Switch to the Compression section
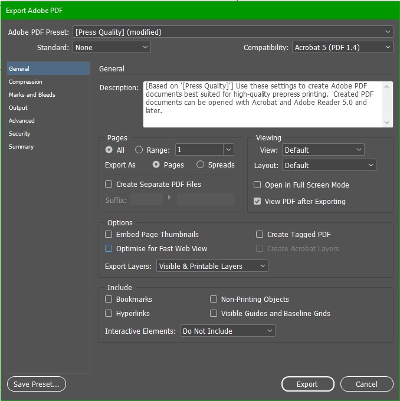The height and width of the screenshot is (401, 400). [x=48, y=81]
